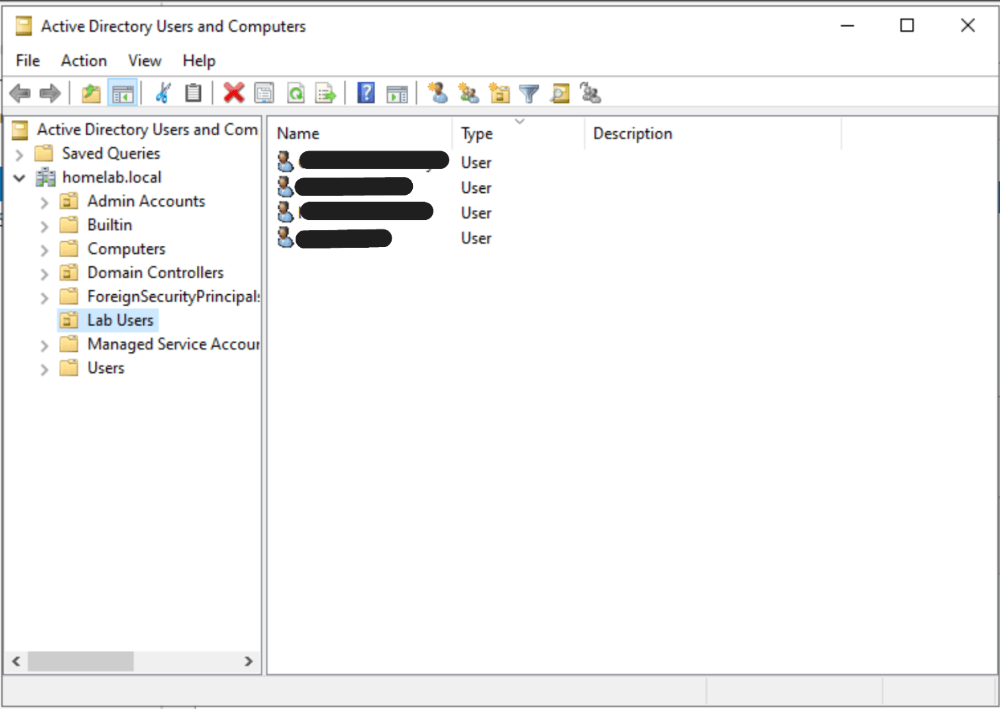Create a new user with toolbar icon

click(437, 93)
